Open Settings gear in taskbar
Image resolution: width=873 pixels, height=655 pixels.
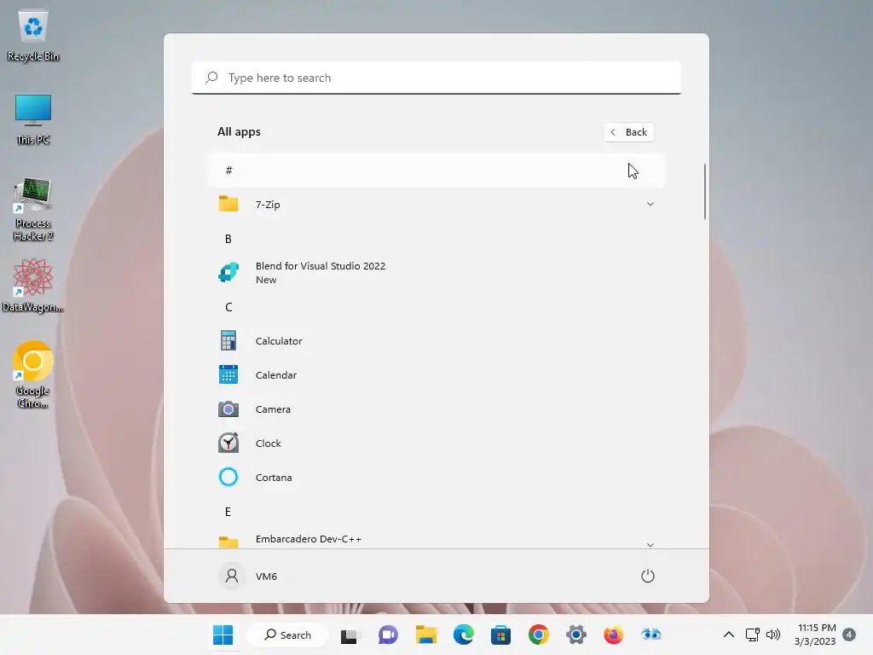pos(576,635)
